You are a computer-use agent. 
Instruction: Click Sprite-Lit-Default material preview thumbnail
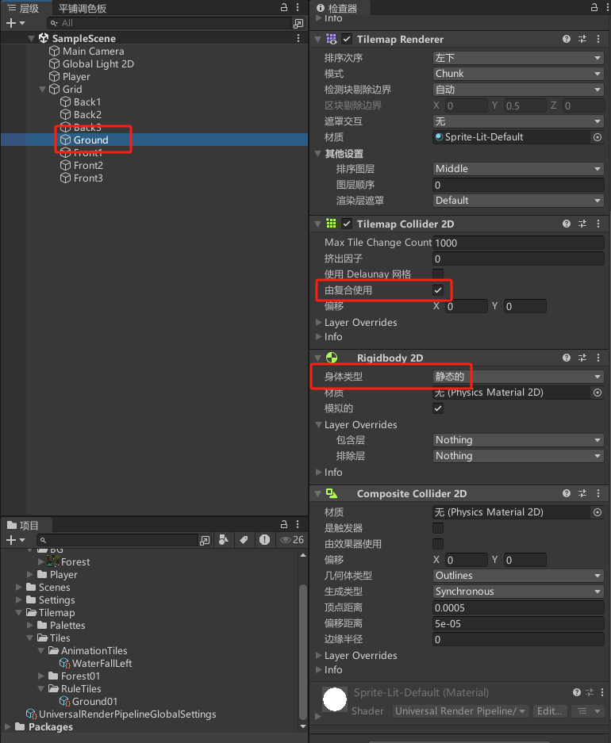point(335,699)
